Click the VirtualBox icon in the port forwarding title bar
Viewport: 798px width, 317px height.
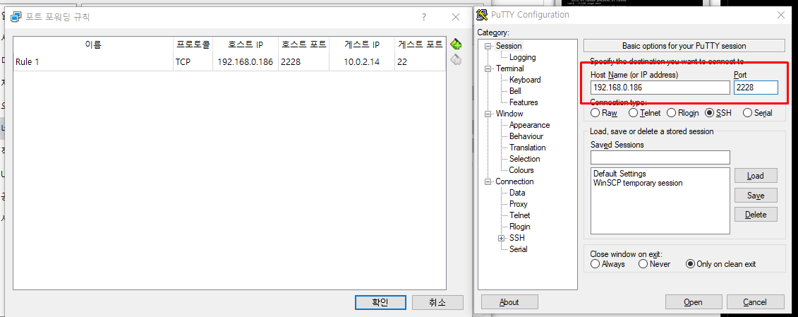16,17
